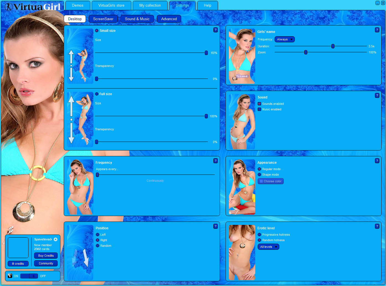Expand the Frequency Always dropdown

[x=284, y=39]
